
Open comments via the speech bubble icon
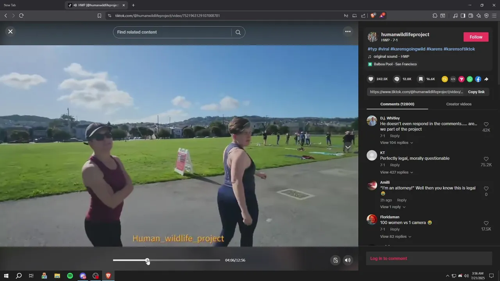coord(396,79)
